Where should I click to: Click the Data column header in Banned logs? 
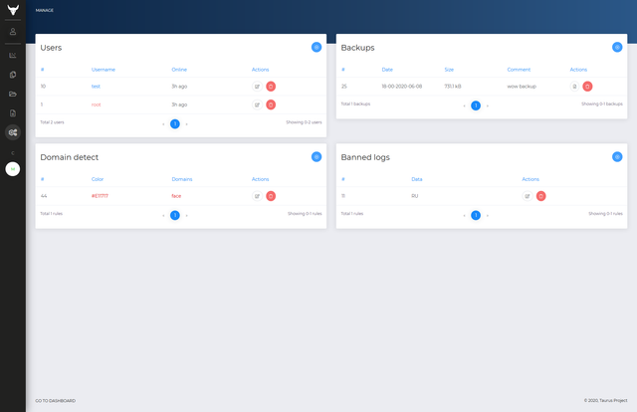(x=417, y=179)
